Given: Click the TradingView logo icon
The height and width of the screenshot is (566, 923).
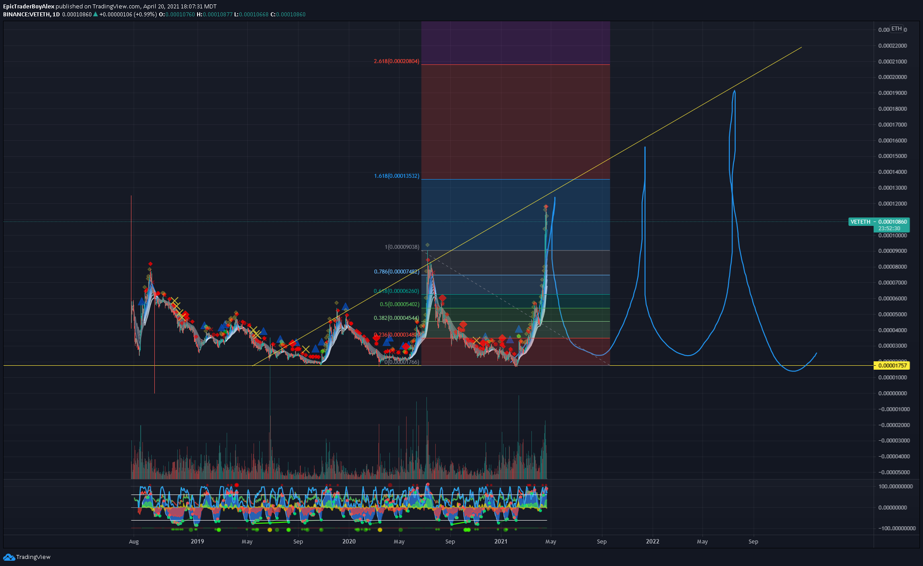Looking at the screenshot, I should (x=9, y=557).
